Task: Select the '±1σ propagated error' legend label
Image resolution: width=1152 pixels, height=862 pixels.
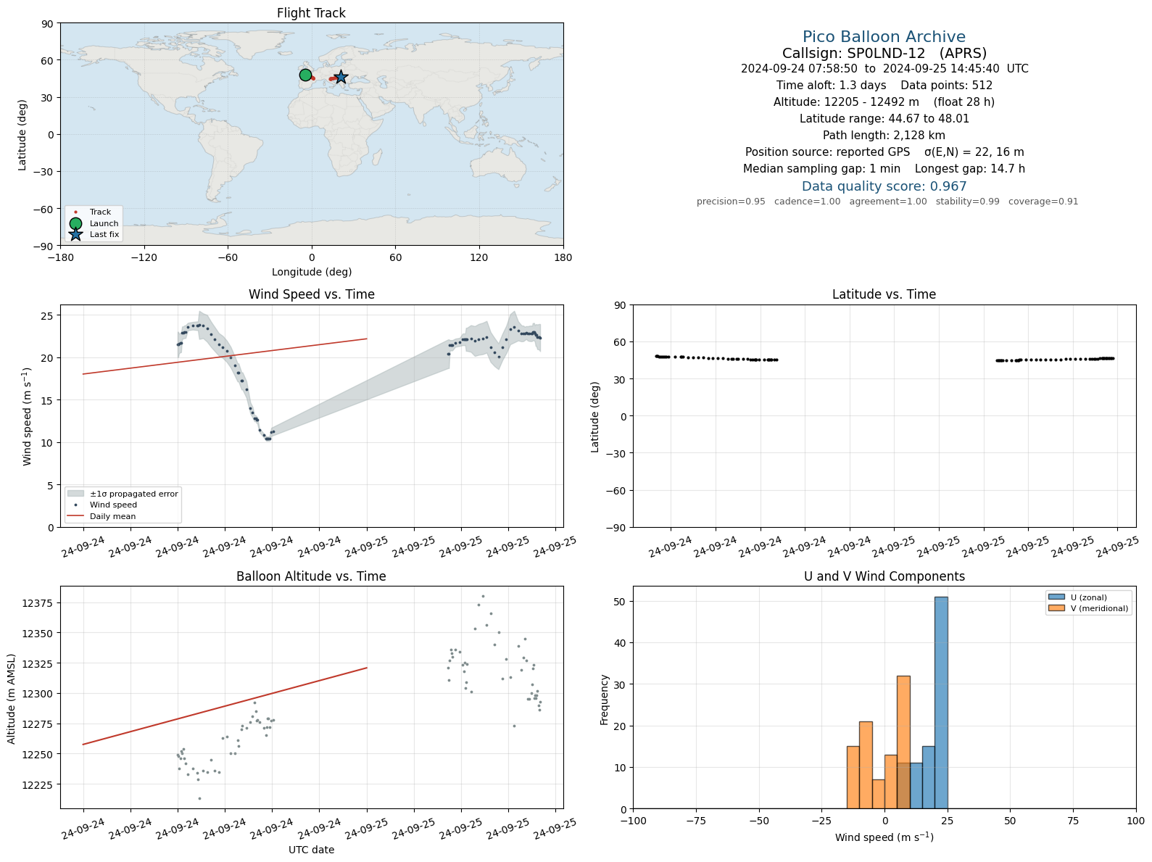Action: (x=134, y=494)
